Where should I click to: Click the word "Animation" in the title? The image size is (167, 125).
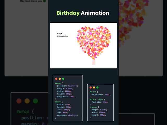tap(95, 13)
